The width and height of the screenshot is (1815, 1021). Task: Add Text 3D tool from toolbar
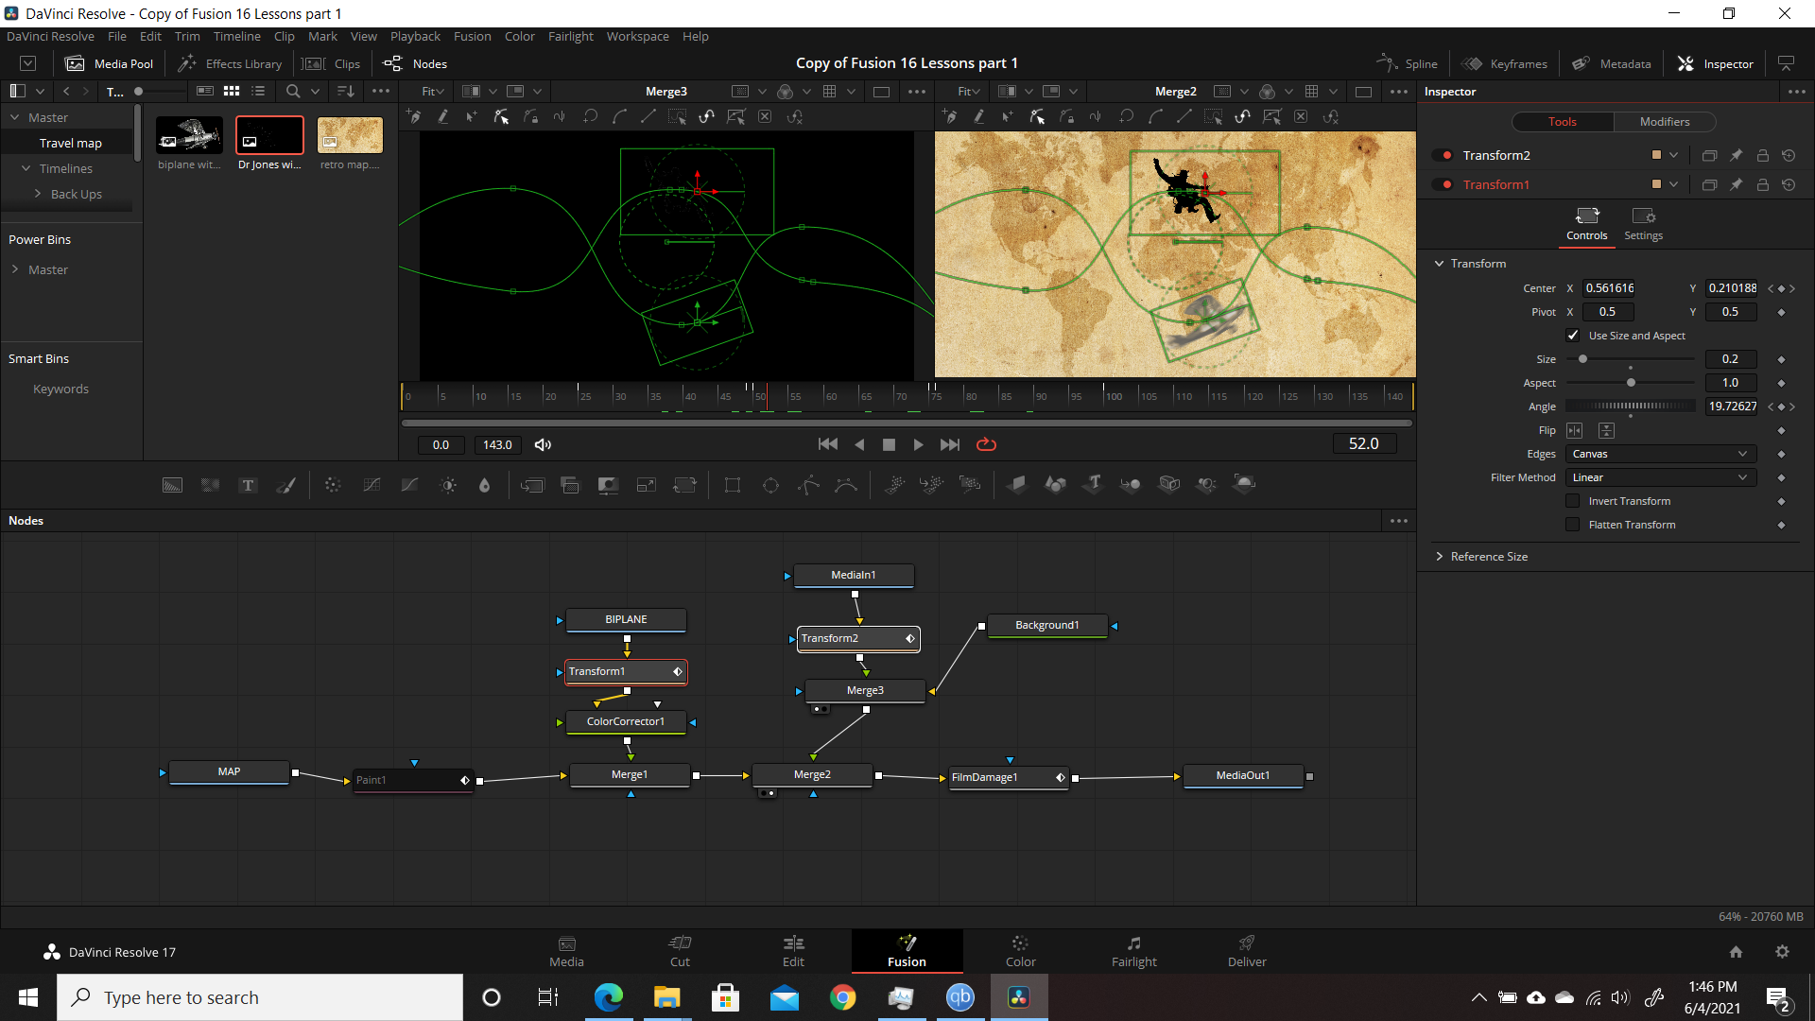pyautogui.click(x=1094, y=484)
